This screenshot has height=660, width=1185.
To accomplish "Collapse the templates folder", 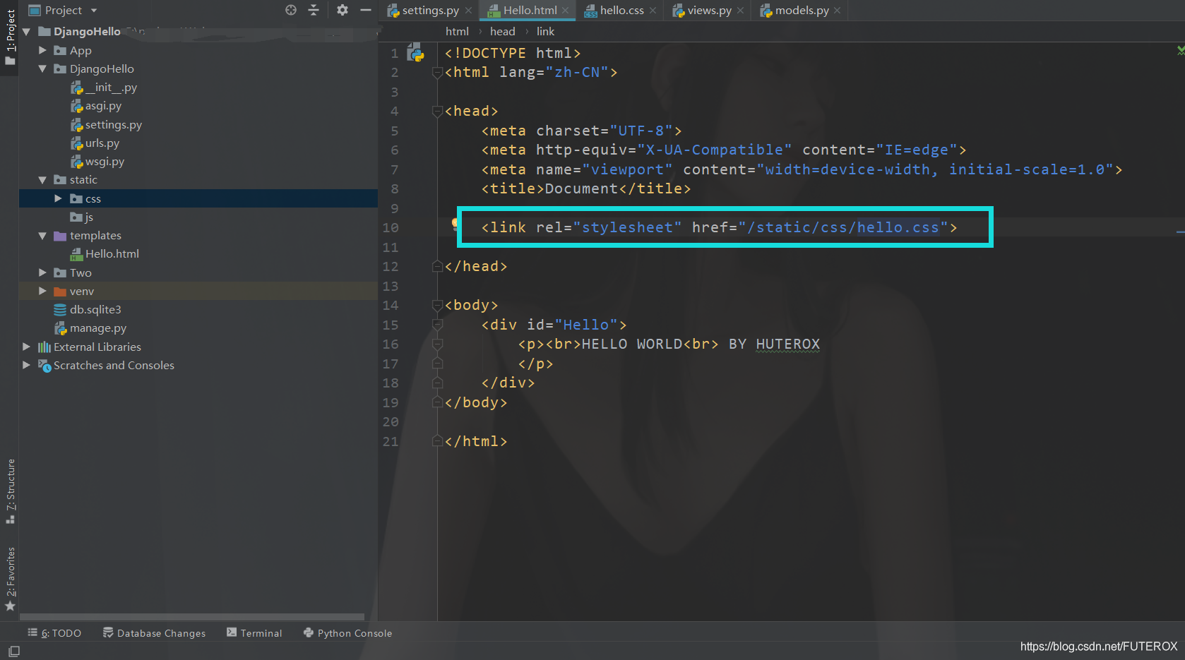I will [x=42, y=236].
